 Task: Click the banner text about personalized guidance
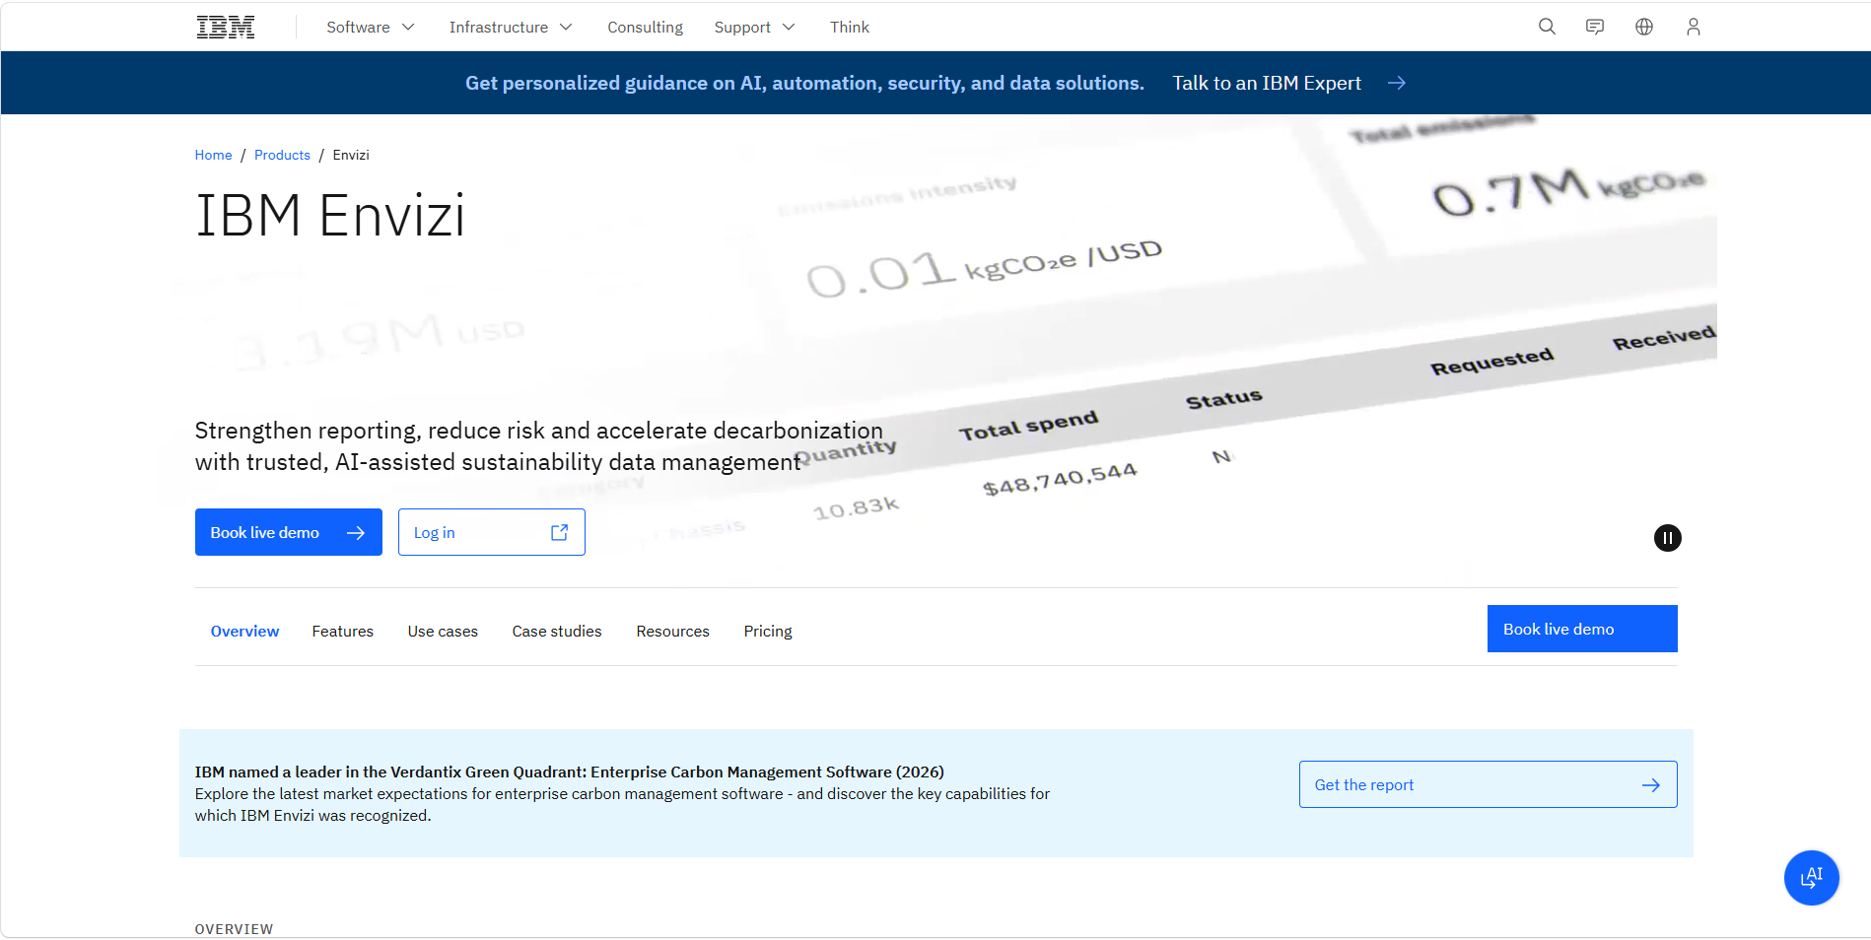(x=804, y=83)
